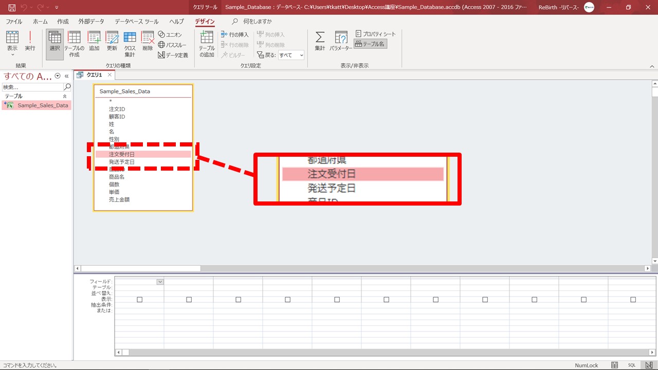
Task: Open the 戻る (Return) すべて dropdown
Action: (x=291, y=55)
